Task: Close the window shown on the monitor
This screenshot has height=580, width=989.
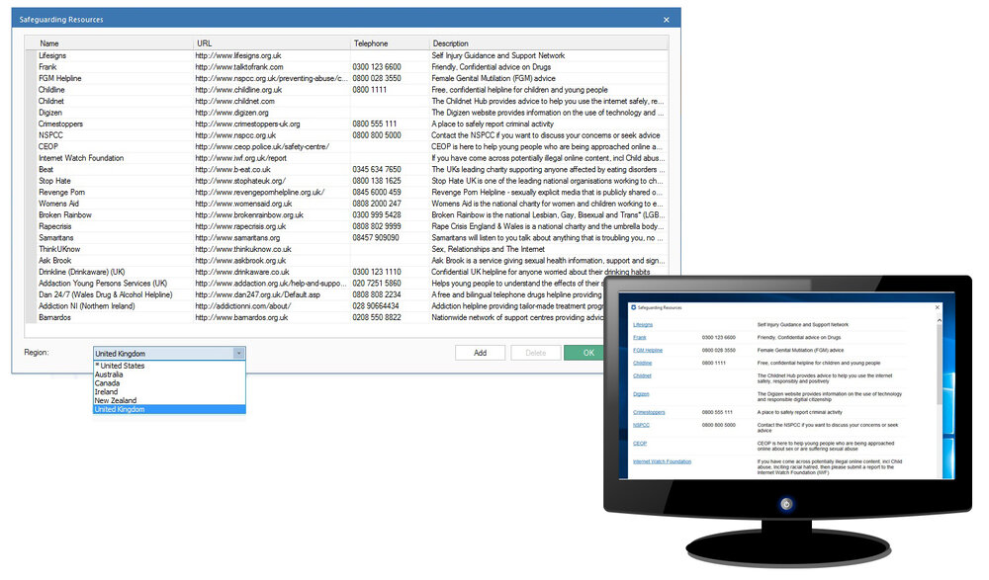Action: point(938,307)
